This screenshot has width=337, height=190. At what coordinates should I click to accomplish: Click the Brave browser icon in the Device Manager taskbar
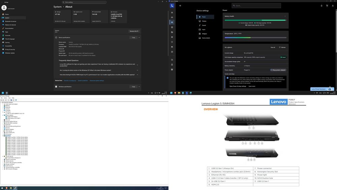point(6,188)
